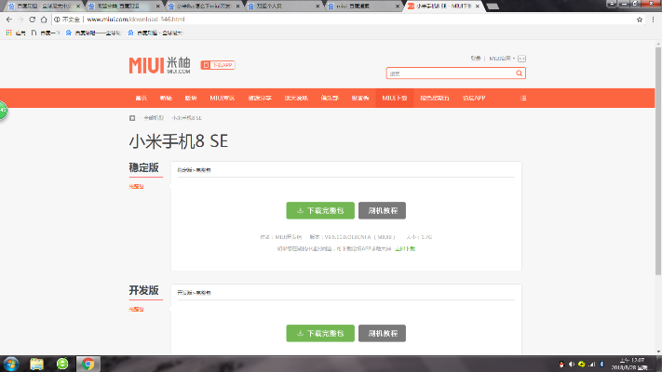This screenshot has width=662, height=372.
Task: Bookmark this page with the star icon
Action: [x=641, y=19]
